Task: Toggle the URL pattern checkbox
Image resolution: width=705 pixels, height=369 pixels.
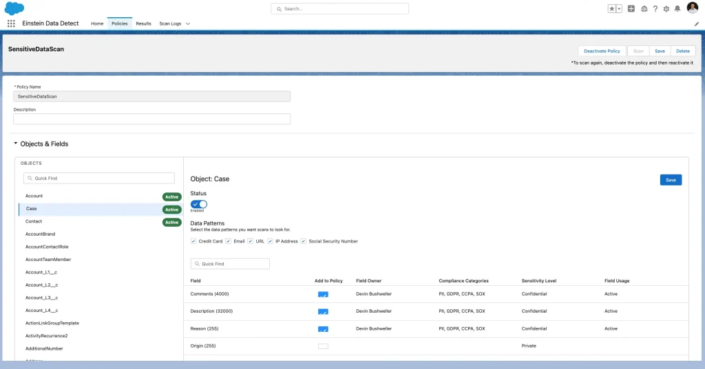Action: coord(251,241)
